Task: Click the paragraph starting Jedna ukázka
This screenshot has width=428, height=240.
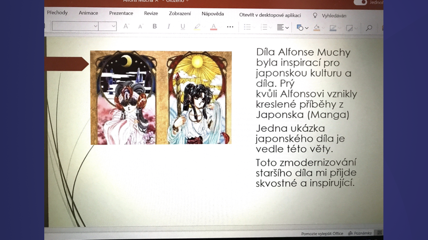Action: (x=300, y=139)
